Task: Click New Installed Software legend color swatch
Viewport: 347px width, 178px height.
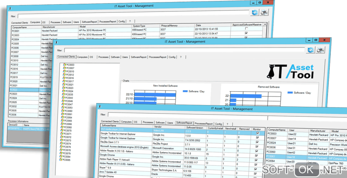Action: 185,92
